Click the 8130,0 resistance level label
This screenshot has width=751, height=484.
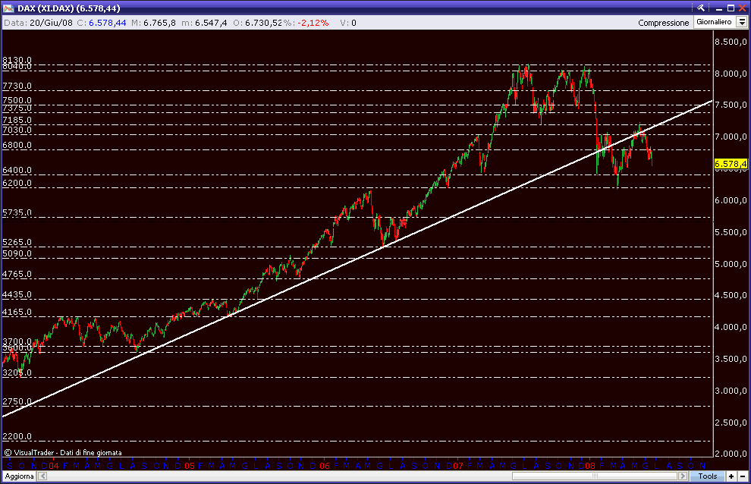tap(17, 60)
